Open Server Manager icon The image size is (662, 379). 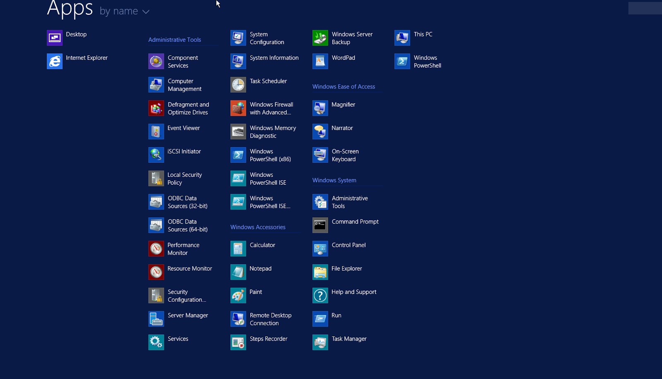click(x=156, y=319)
